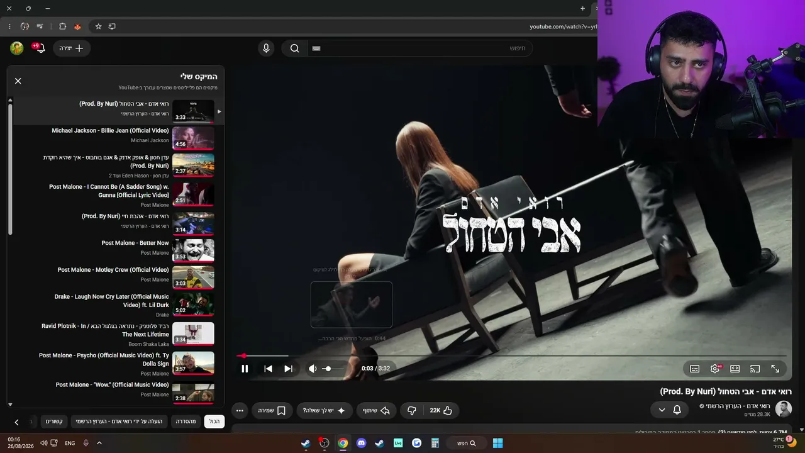
Task: Skip to the next video
Action: [x=288, y=369]
